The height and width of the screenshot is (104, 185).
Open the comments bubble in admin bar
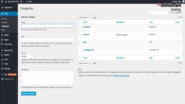coord(21,1)
